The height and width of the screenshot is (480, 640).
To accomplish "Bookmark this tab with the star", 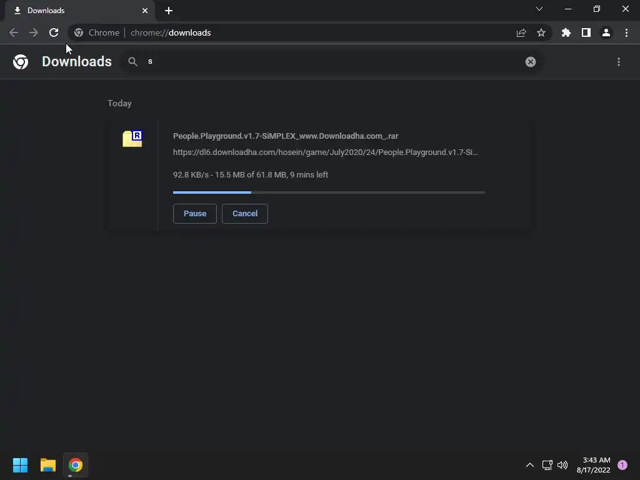I will (x=541, y=32).
